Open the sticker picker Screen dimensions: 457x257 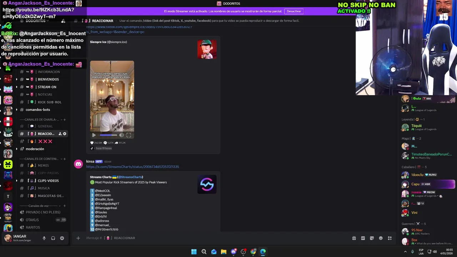click(x=372, y=238)
